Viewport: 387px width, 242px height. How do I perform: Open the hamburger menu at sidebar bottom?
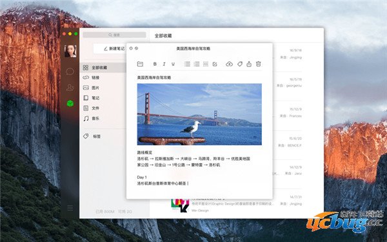[70, 208]
